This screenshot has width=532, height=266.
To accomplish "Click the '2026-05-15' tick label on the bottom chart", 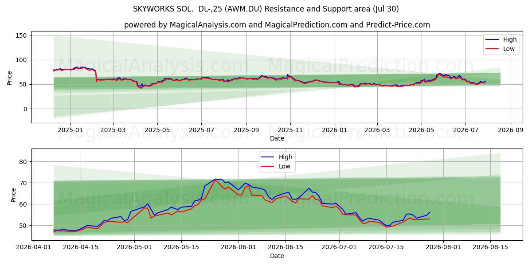I will (181, 248).
